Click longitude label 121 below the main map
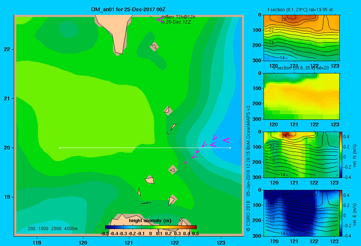 129,242
